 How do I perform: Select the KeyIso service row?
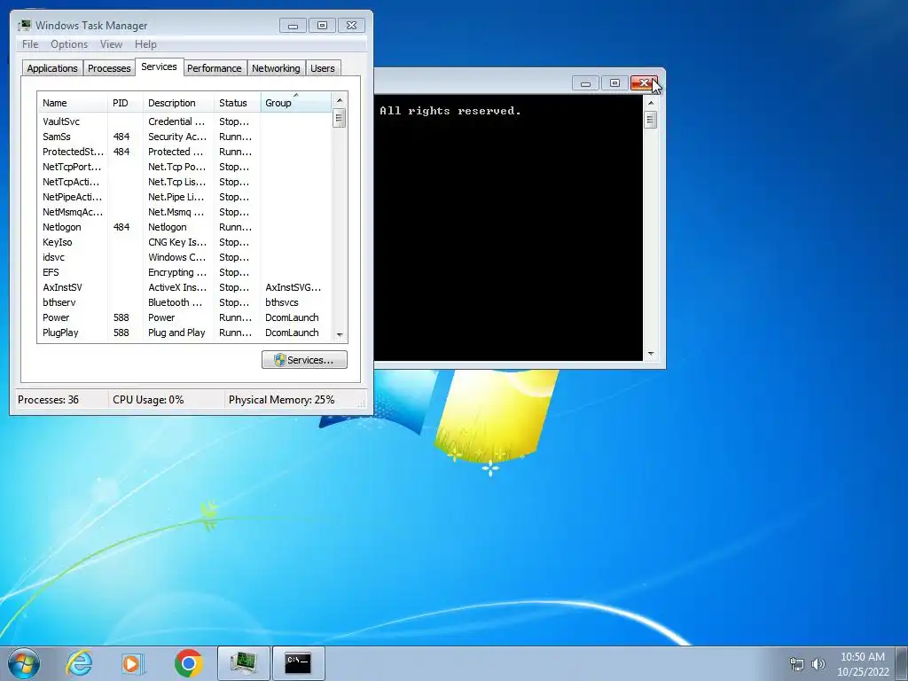[x=184, y=242]
